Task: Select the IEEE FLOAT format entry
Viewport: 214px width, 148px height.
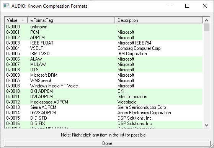Action: click(x=42, y=43)
